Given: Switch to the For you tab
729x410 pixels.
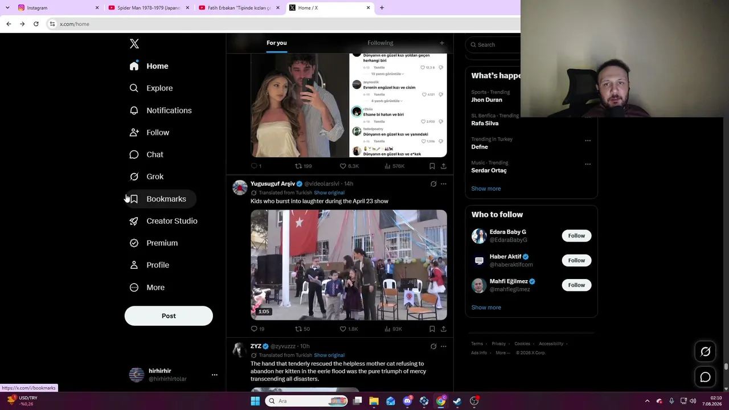Looking at the screenshot, I should pos(277,43).
